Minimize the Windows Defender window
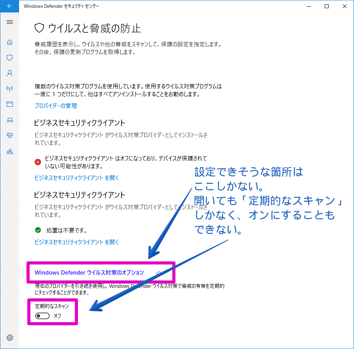 pyautogui.click(x=309, y=6)
